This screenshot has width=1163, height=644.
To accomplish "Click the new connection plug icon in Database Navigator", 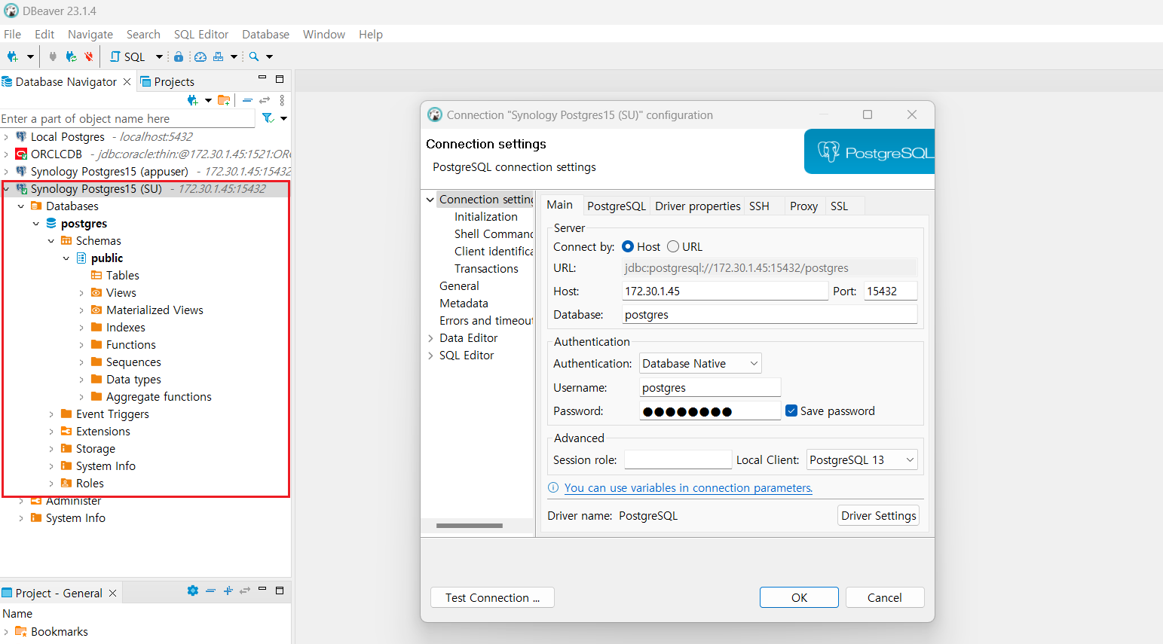I will point(193,100).
